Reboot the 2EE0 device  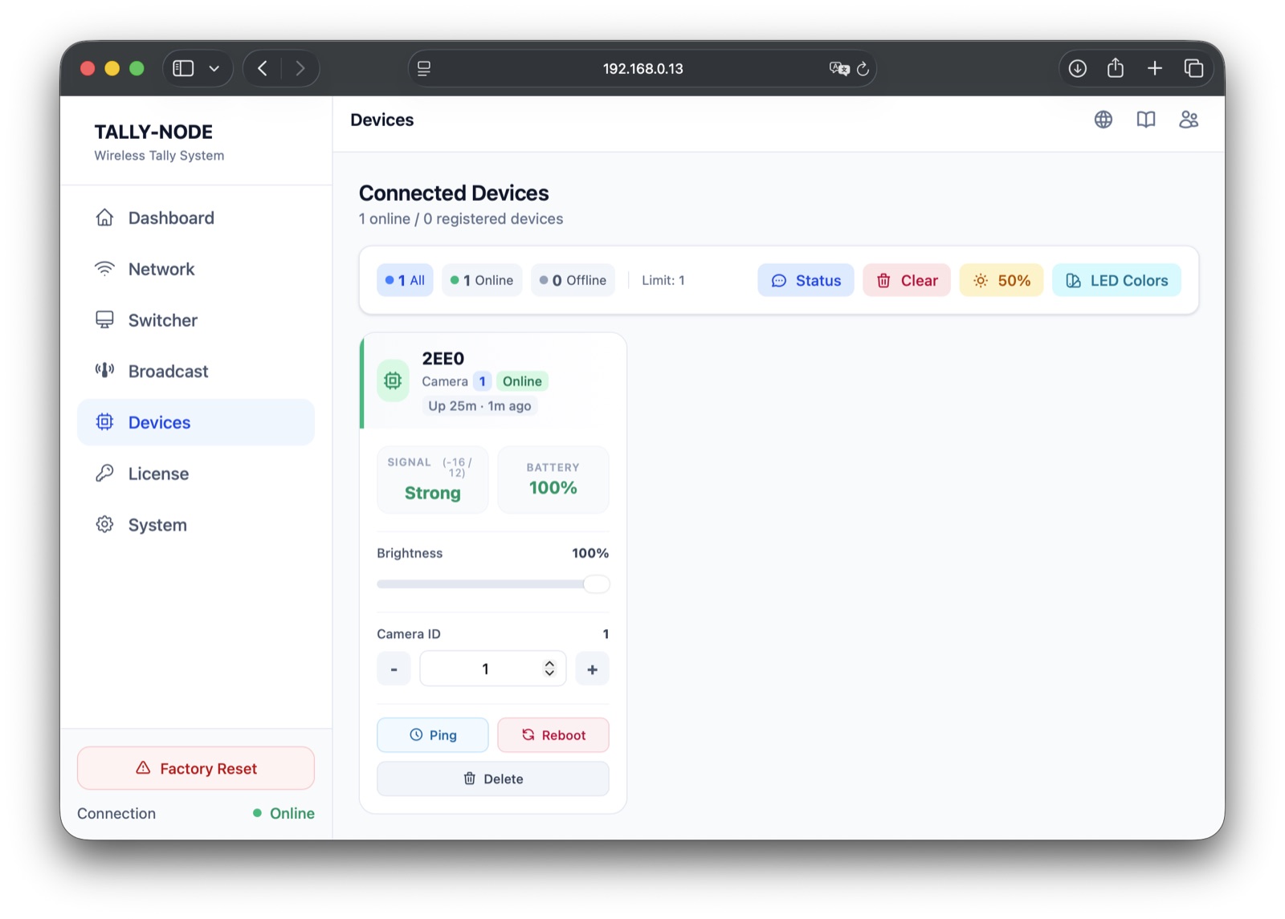[x=553, y=735]
